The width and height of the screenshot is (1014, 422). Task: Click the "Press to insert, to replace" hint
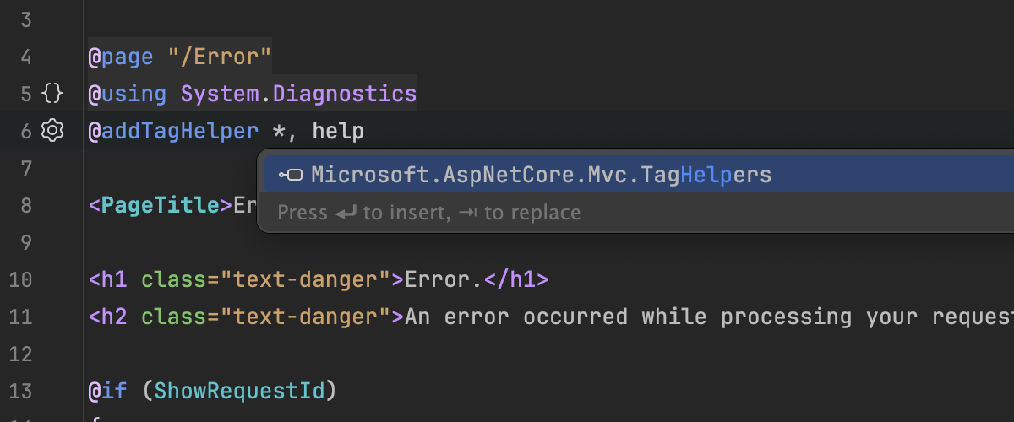coord(429,213)
